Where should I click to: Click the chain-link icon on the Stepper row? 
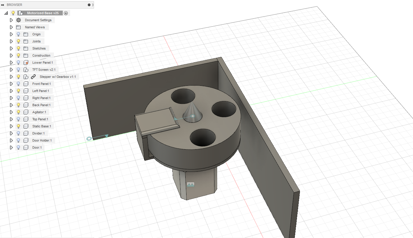(x=33, y=77)
